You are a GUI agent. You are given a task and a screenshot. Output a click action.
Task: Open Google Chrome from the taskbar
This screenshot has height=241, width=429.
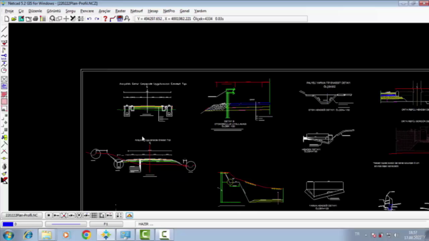pyautogui.click(x=86, y=235)
